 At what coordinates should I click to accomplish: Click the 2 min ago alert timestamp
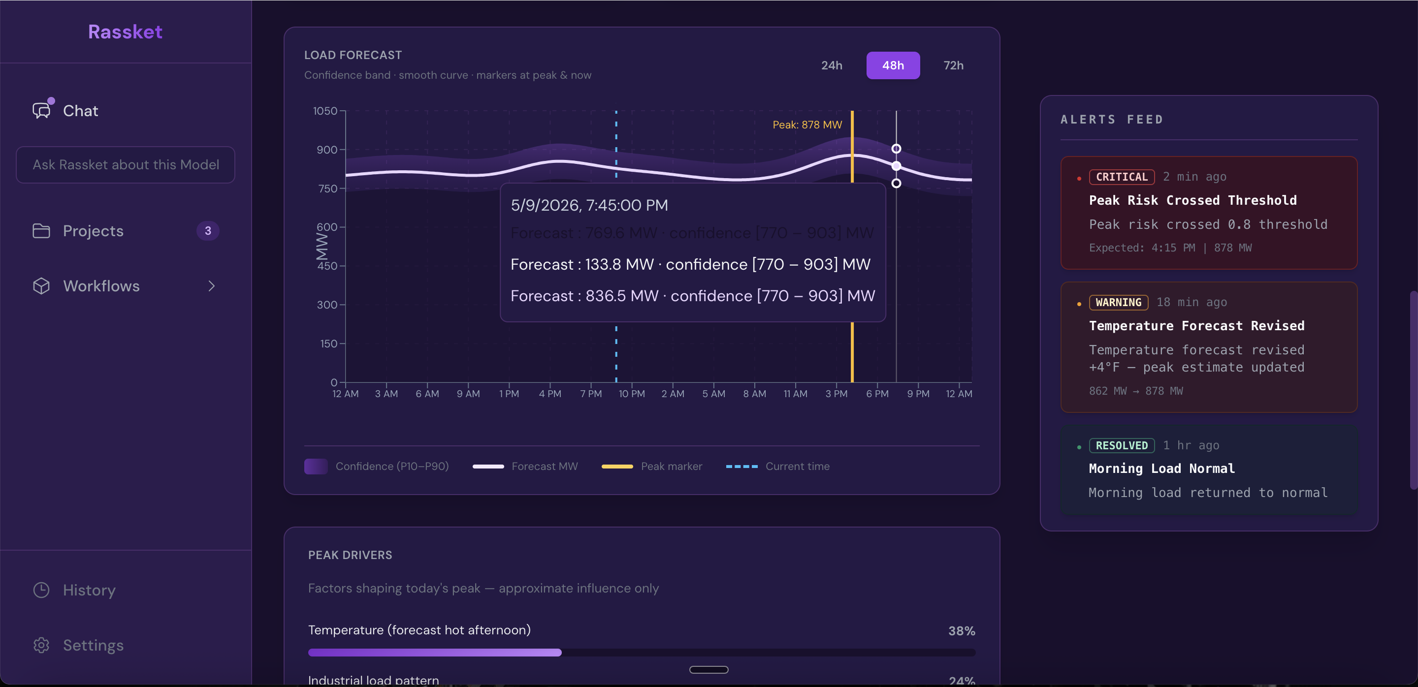point(1194,177)
